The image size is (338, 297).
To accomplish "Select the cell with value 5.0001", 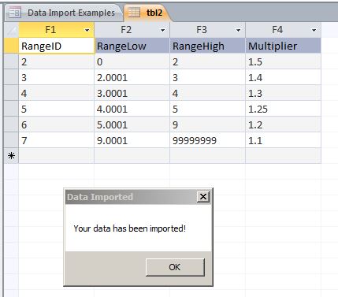I will tap(132, 124).
